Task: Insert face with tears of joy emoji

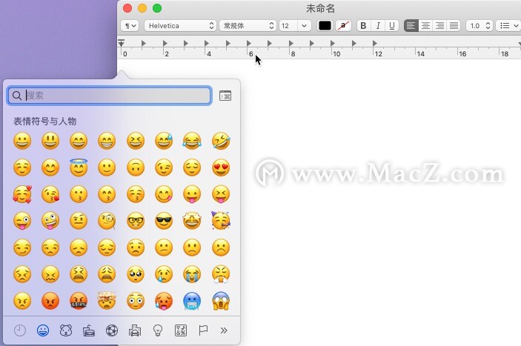Action: pyautogui.click(x=192, y=141)
